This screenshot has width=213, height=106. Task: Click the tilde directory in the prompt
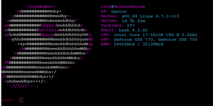(16, 100)
